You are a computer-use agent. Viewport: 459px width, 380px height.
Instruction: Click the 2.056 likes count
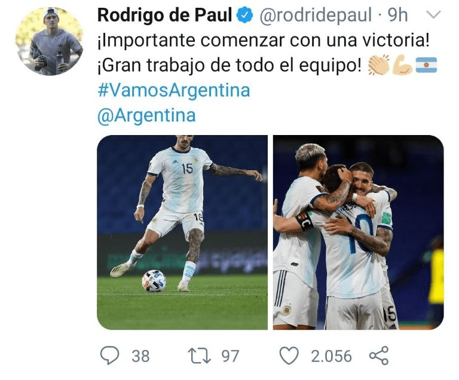(331, 356)
